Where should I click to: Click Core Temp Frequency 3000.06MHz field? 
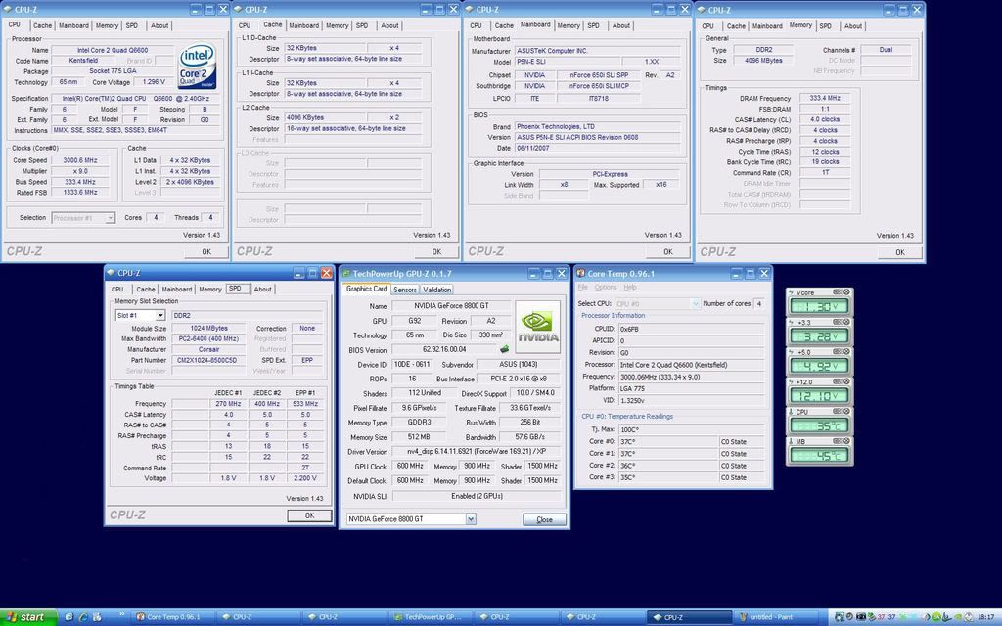coord(692,377)
